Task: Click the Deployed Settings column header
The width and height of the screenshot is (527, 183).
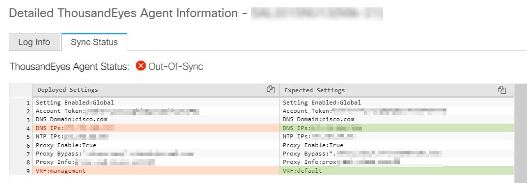Action: tap(156, 90)
